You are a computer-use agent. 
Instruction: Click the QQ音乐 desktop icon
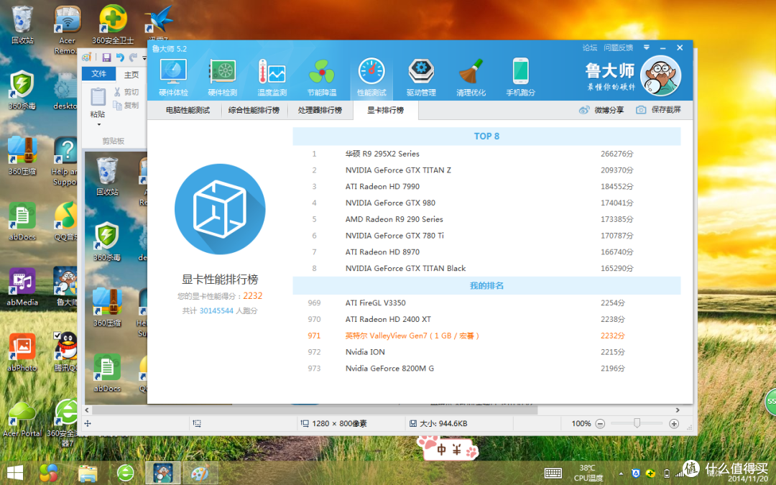pos(66,222)
